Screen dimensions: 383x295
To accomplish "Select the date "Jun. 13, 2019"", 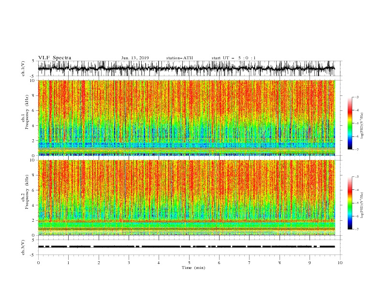I will (135, 58).
